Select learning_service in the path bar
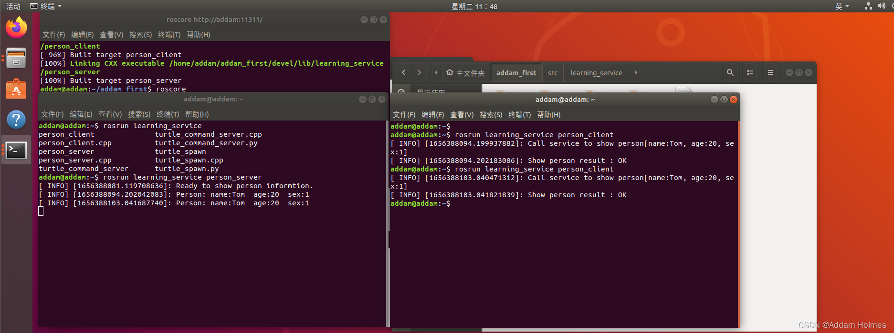 pyautogui.click(x=597, y=73)
